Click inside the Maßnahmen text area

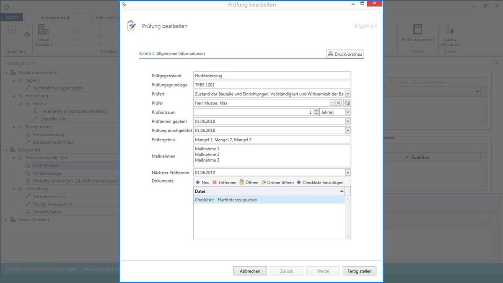point(272,156)
